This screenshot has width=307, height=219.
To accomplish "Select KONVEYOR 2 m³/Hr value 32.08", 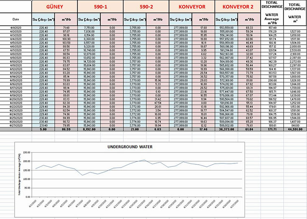I will [249, 54].
